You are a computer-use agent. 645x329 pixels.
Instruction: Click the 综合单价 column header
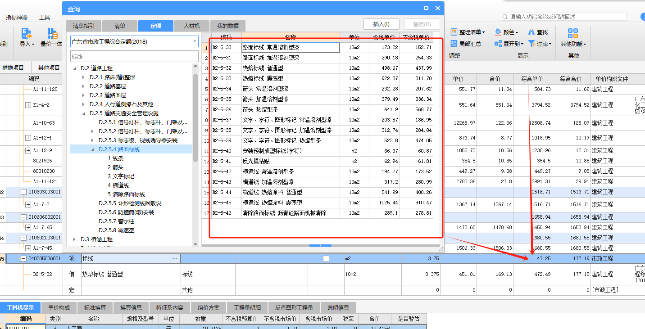point(532,79)
